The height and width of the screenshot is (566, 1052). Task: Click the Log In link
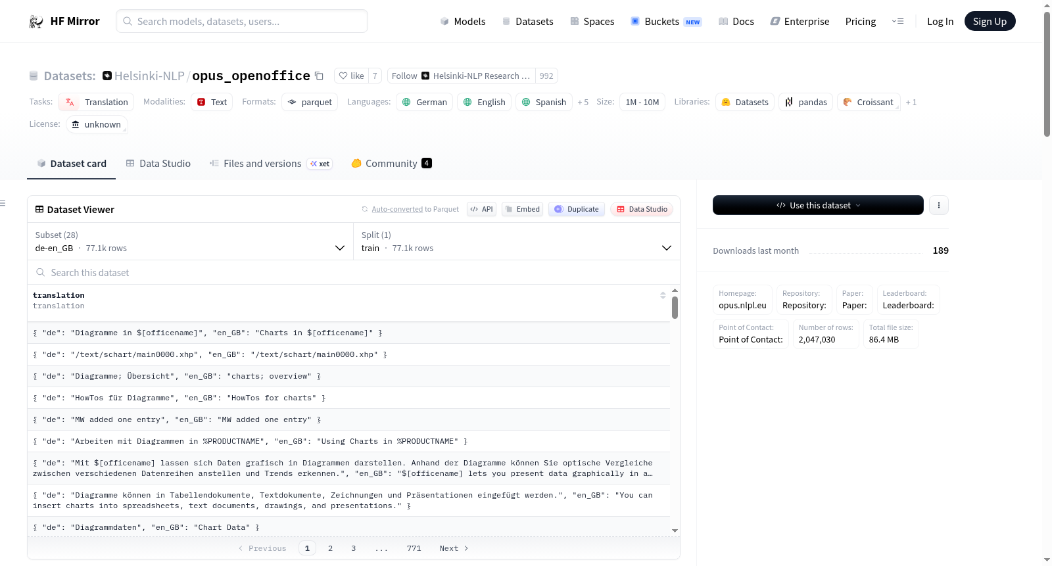(x=940, y=21)
